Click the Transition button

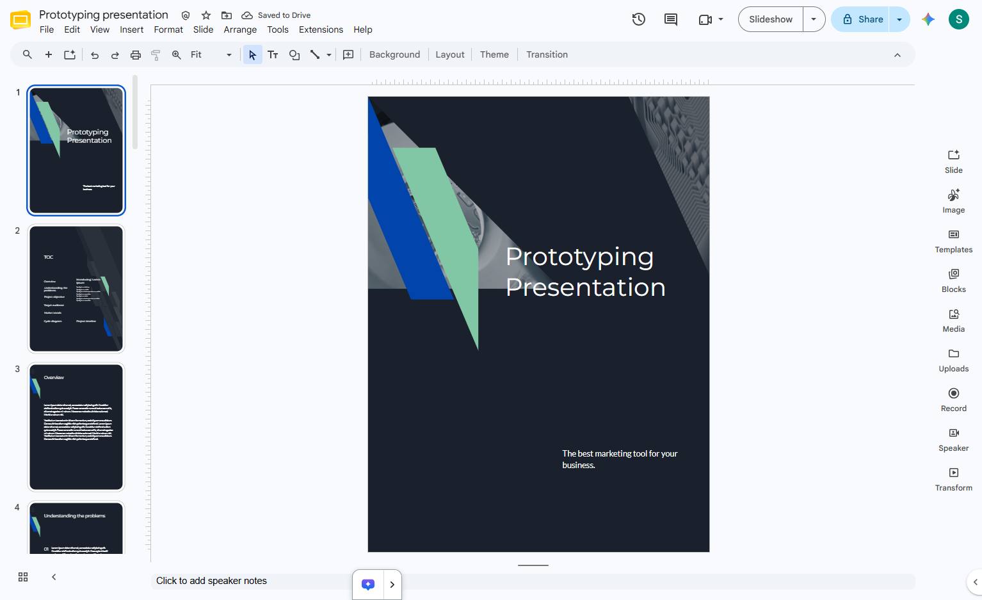[x=547, y=54]
